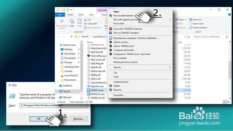This screenshot has height=131, width=233.
Task: Click the Forward navigation arrow
Action: tap(64, 37)
